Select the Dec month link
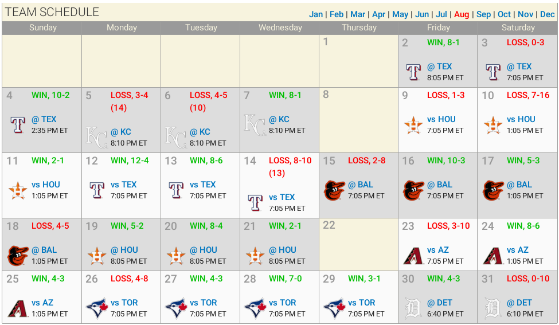559x325 pixels. 547,14
